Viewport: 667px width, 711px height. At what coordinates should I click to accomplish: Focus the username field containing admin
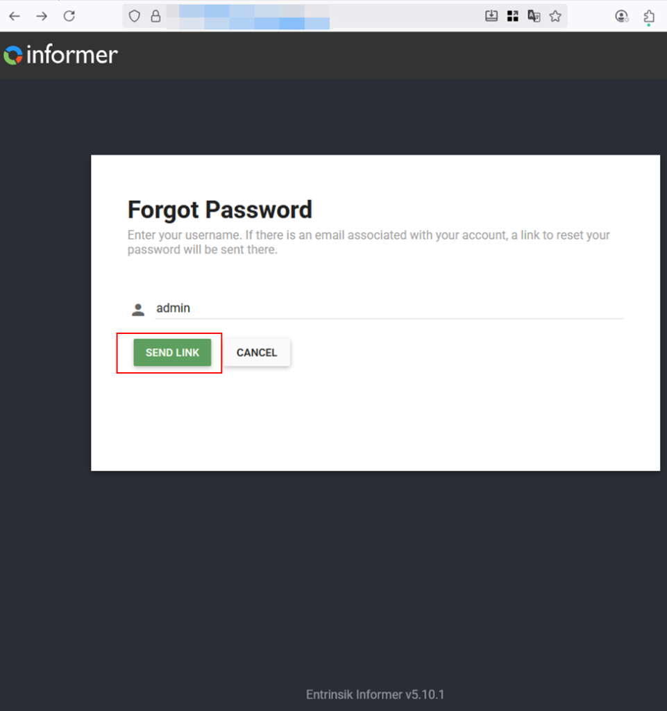(x=389, y=308)
